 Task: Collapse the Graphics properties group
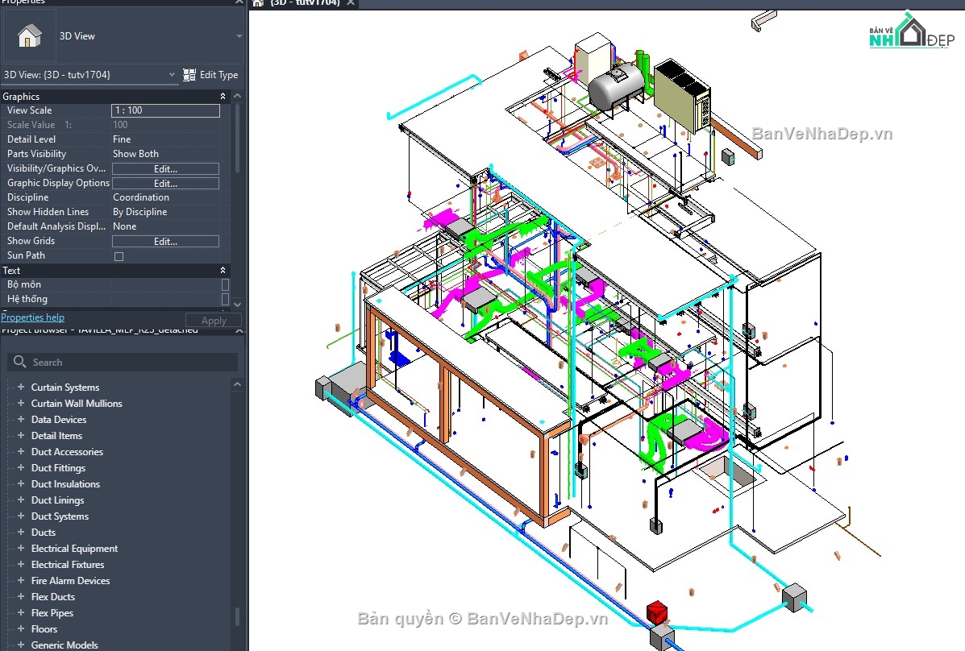223,97
